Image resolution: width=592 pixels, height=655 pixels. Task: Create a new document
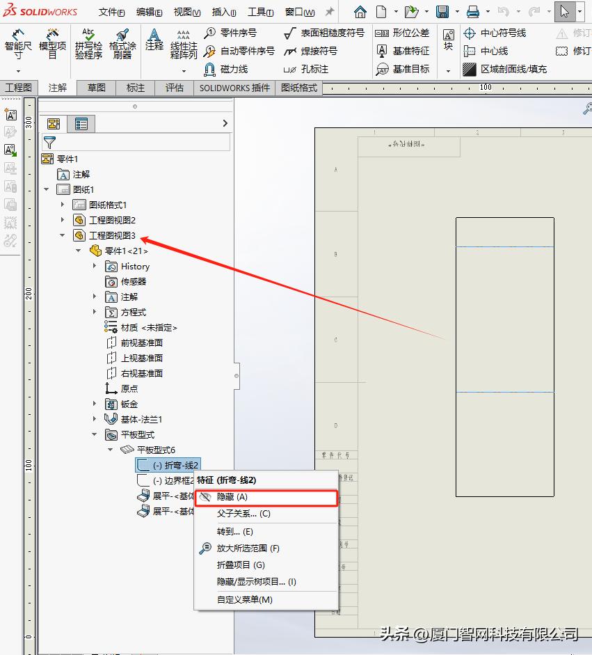coord(381,12)
